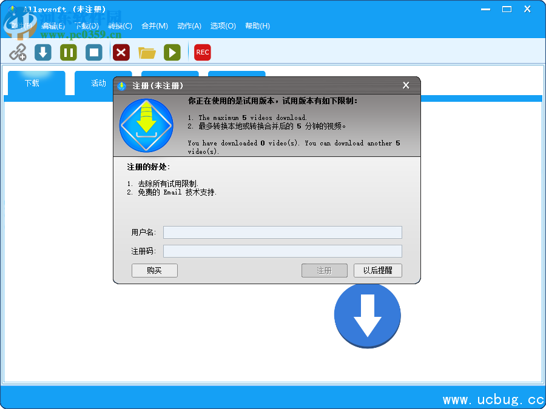Viewport: 546px width, 409px height.
Task: Open the 帮助(H) menu
Action: point(257,26)
